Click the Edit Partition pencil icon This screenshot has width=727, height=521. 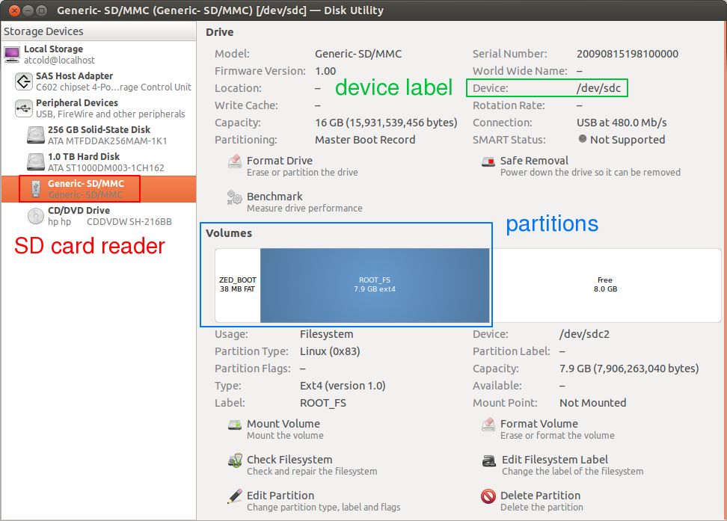tap(234, 496)
